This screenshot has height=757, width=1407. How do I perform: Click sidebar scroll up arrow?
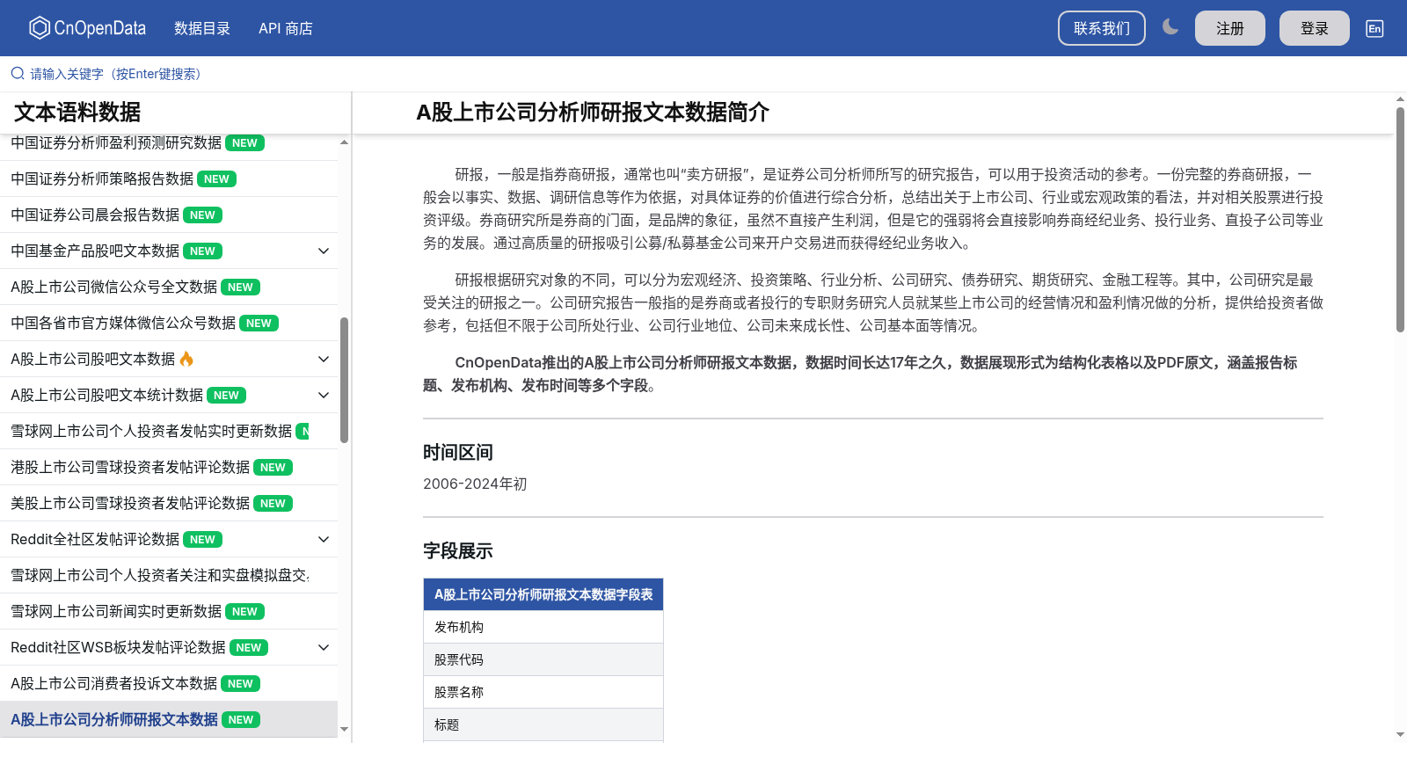pos(344,142)
